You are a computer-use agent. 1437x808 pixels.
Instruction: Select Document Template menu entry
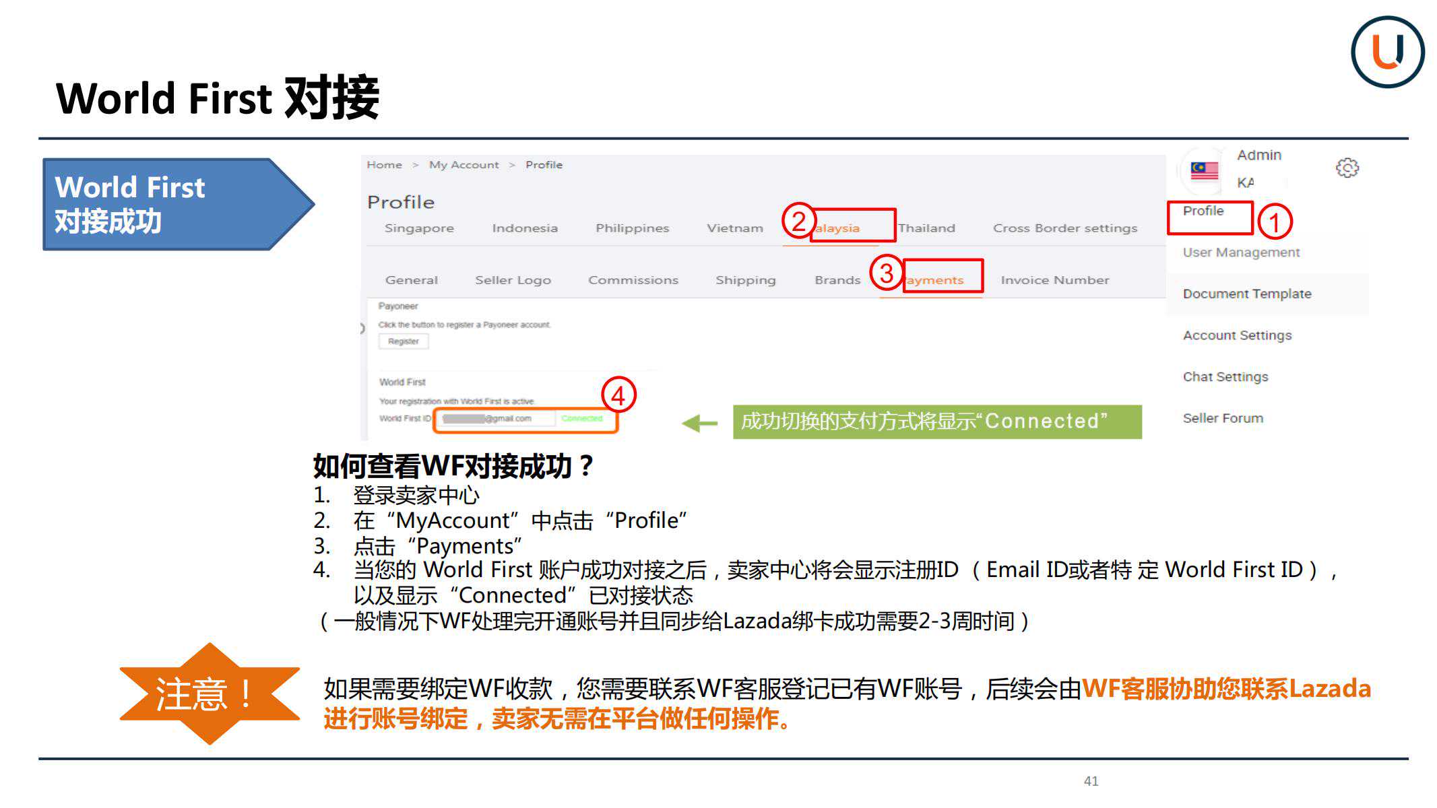click(1247, 294)
